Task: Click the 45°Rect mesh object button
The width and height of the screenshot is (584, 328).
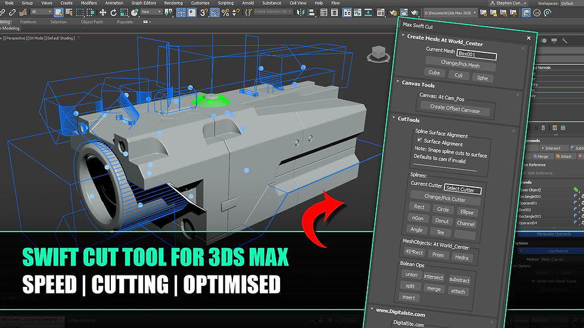Action: pyautogui.click(x=414, y=252)
